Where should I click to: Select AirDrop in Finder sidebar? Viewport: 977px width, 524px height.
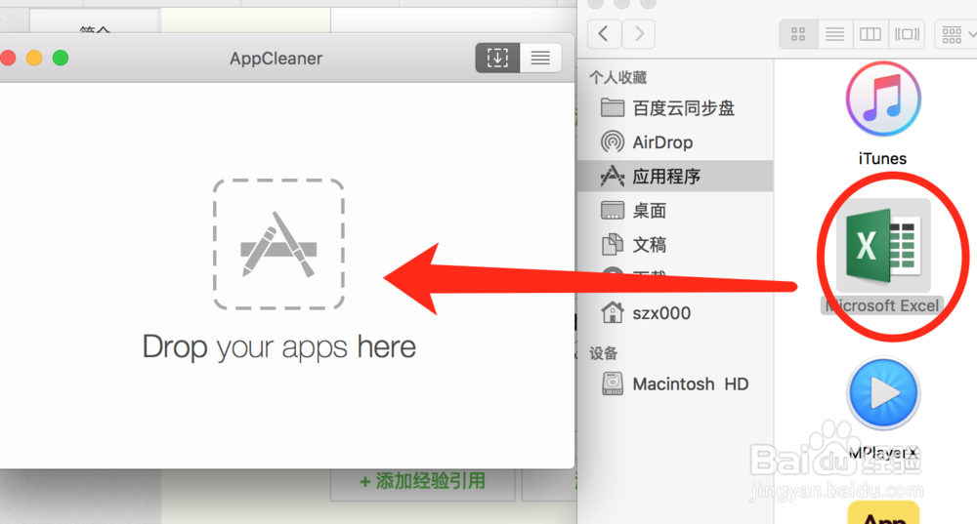pos(675,142)
